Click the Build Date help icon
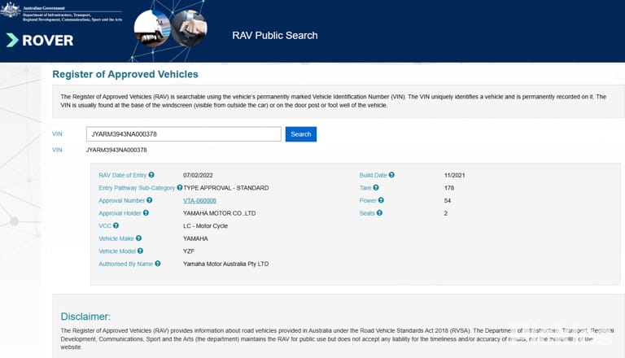The image size is (625, 358). pos(391,175)
